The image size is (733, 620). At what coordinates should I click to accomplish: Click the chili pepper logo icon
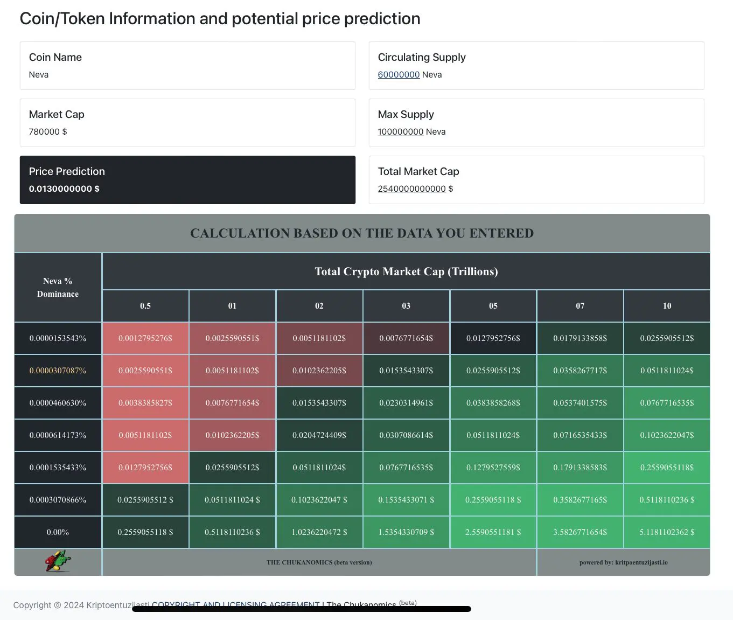(x=58, y=561)
